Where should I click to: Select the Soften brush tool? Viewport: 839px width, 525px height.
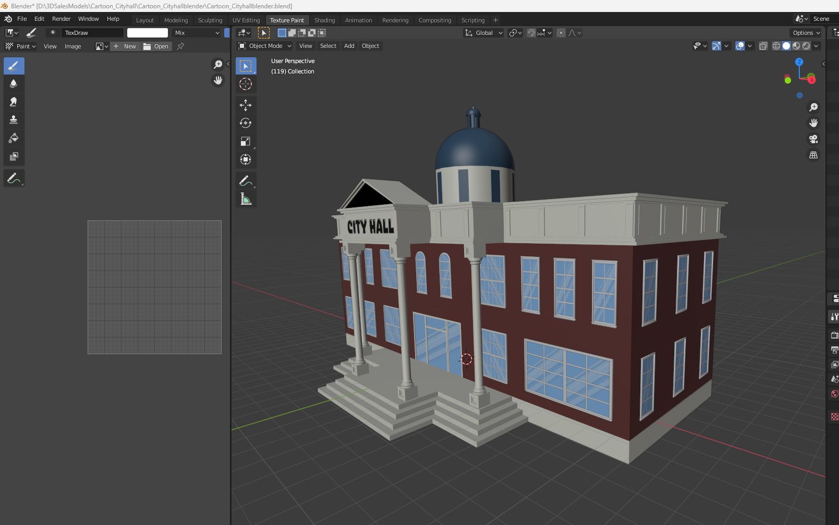click(14, 84)
